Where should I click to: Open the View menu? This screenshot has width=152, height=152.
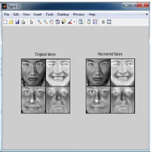pos(26,14)
